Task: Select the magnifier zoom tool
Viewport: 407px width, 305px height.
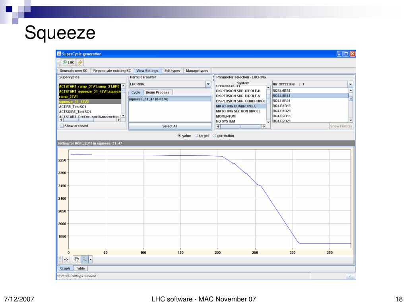Action: pyautogui.click(x=85, y=259)
